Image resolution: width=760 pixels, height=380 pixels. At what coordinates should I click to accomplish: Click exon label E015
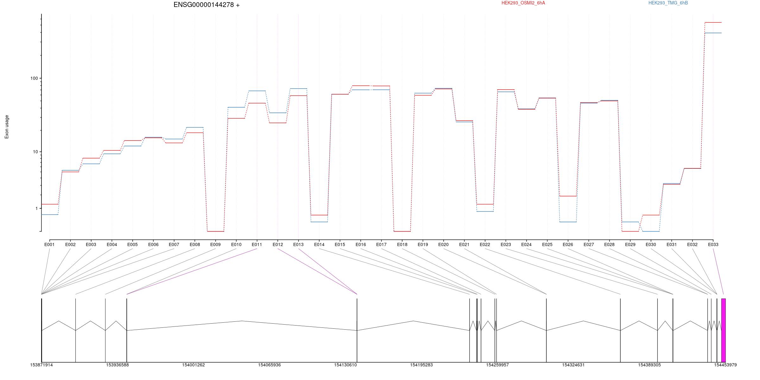coord(340,244)
